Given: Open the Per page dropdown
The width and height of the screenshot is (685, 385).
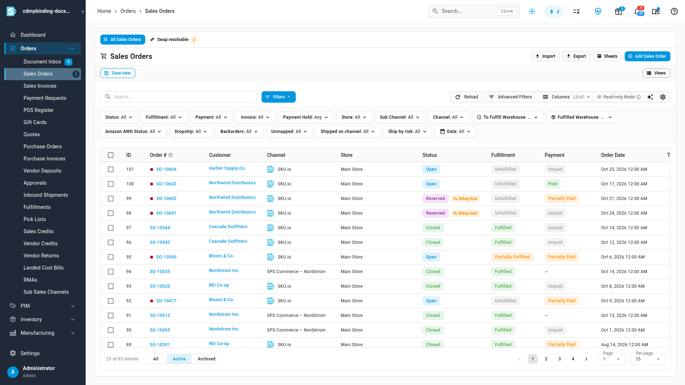Looking at the screenshot, I should point(648,359).
